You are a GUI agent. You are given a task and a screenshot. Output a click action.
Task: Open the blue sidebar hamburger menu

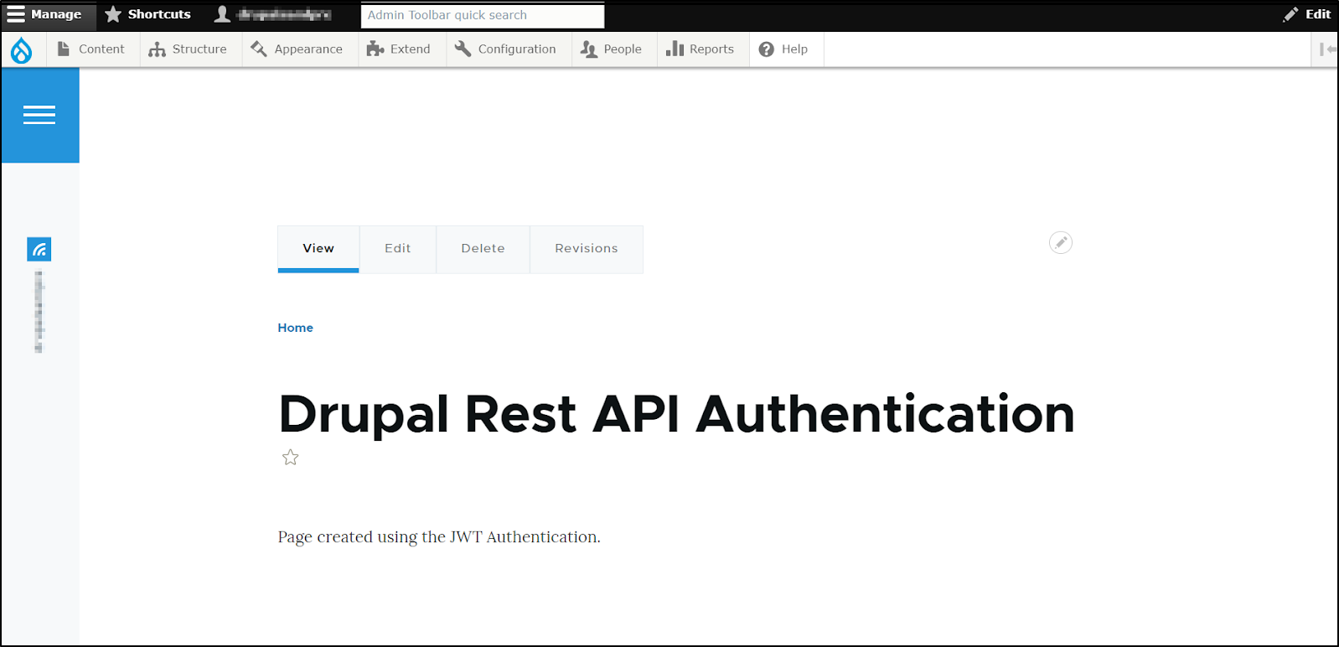point(39,115)
